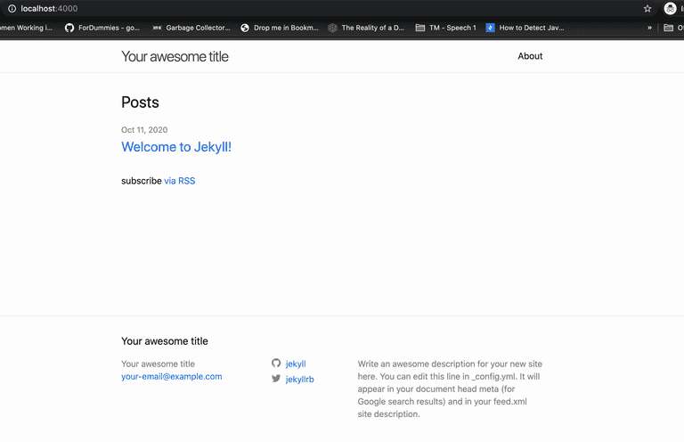684x442 pixels.
Task: Click the Posts heading
Action: (140, 102)
